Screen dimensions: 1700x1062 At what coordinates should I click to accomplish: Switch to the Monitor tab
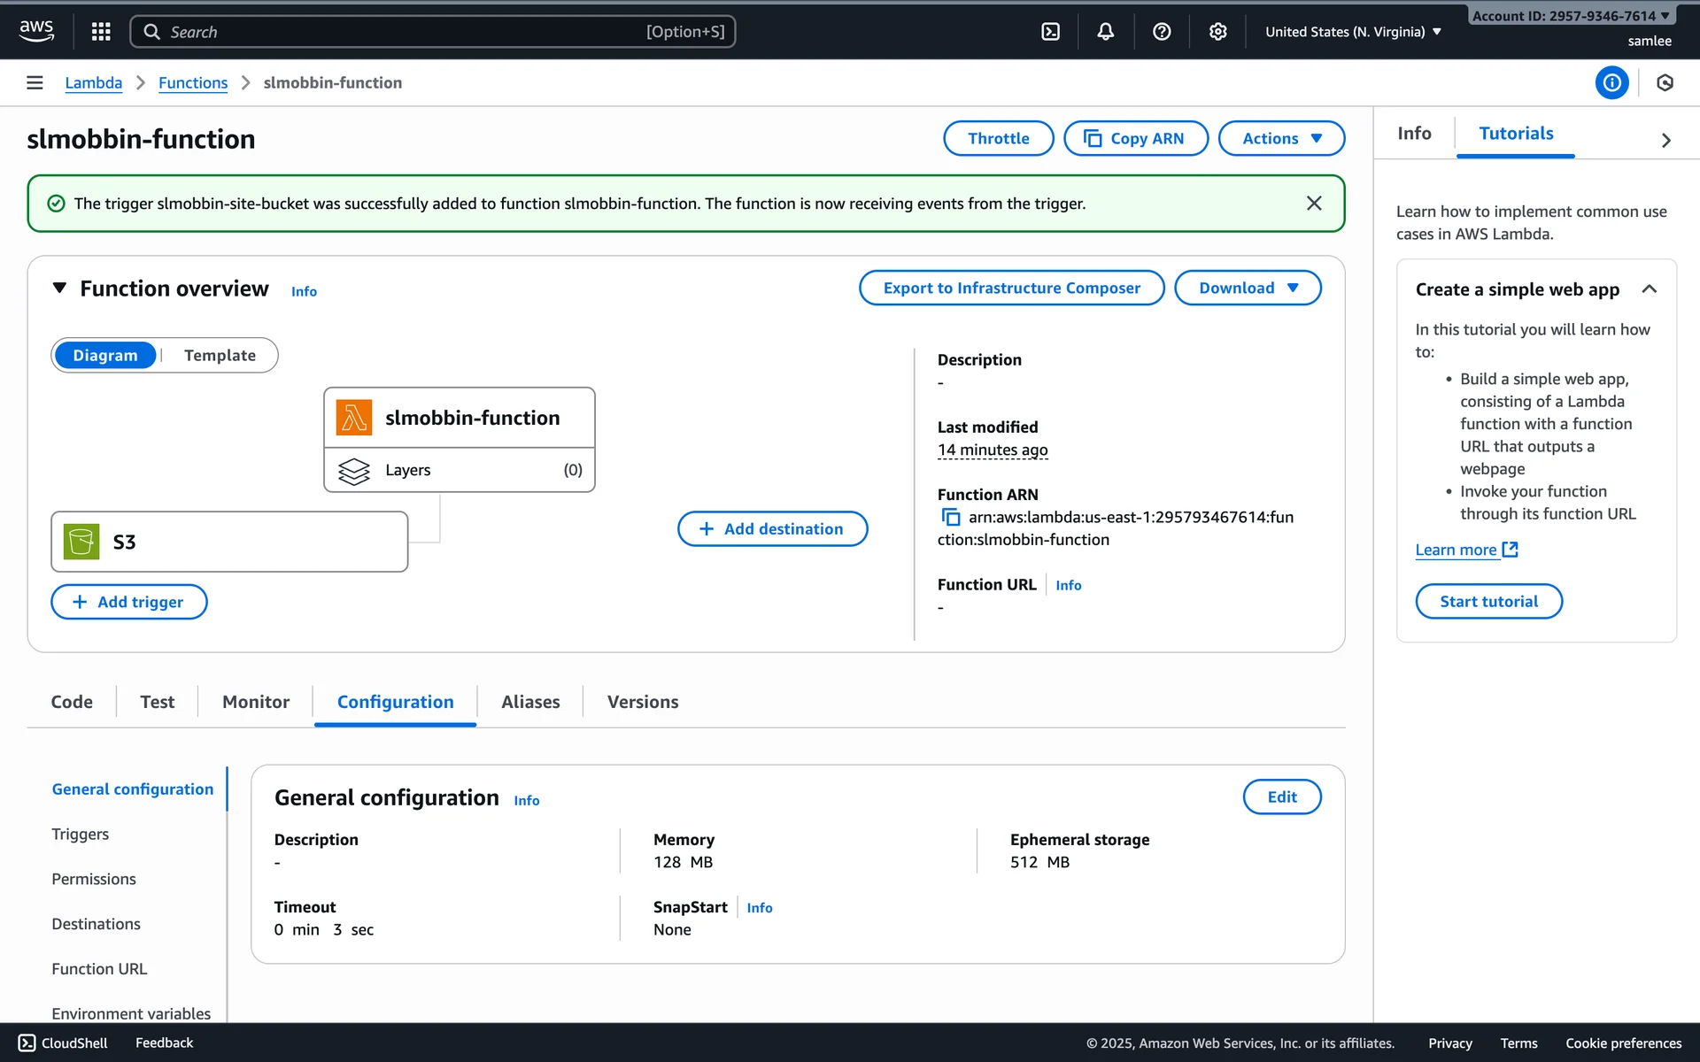point(256,702)
